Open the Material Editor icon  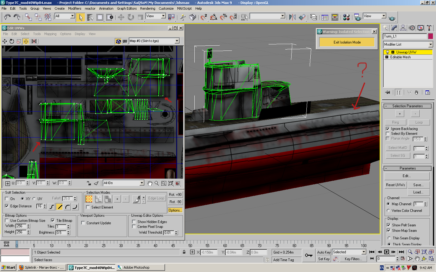tap(346, 17)
